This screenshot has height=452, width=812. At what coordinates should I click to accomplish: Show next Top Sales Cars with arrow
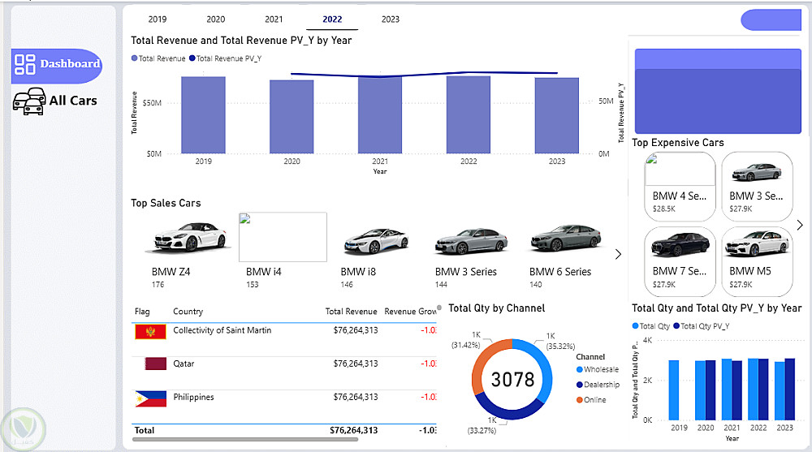point(618,254)
